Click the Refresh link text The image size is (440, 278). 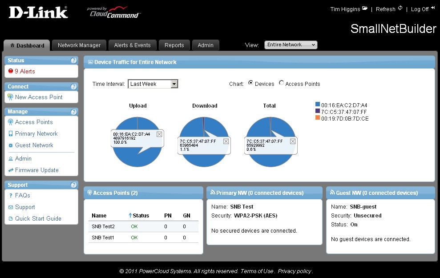click(x=386, y=9)
